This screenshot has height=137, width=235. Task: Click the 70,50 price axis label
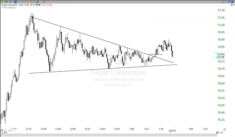pos(221,98)
